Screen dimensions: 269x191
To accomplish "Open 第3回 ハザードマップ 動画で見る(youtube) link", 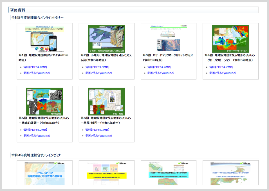I will click(x=161, y=73).
